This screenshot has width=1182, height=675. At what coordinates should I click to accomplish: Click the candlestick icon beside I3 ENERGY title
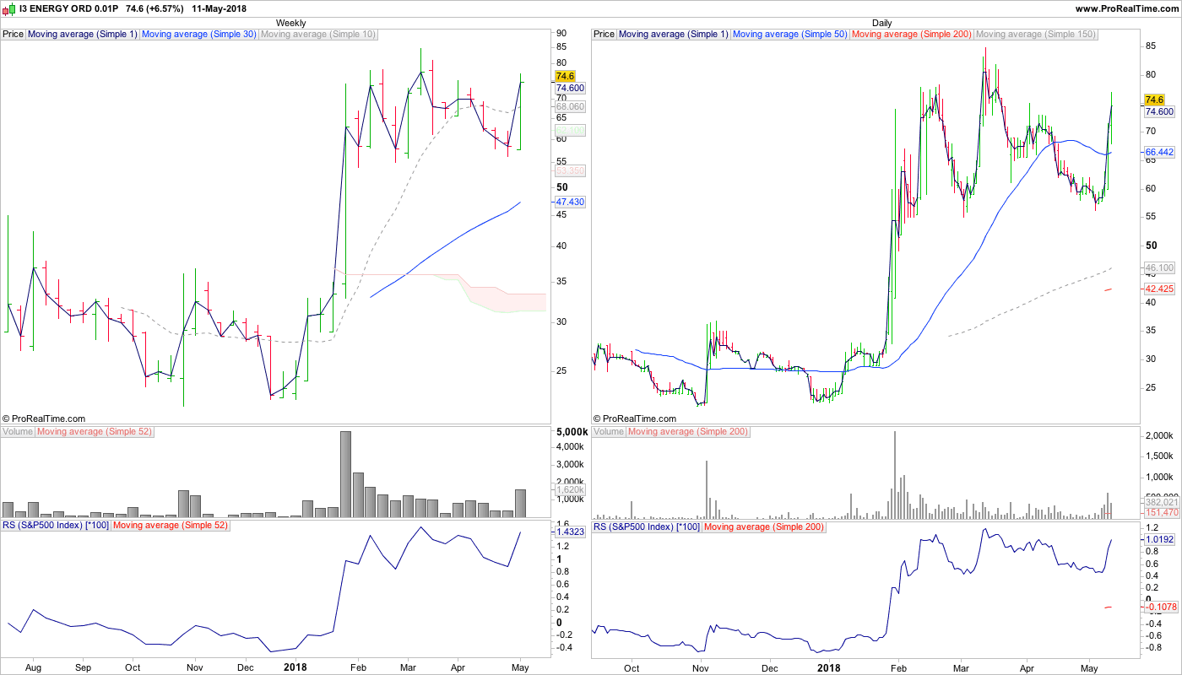[8, 8]
